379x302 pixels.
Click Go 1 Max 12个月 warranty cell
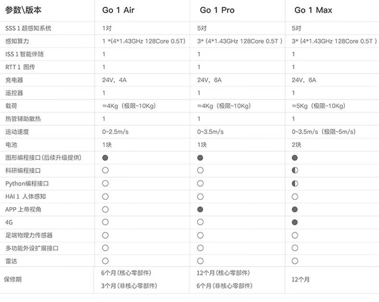pyautogui.click(x=301, y=279)
